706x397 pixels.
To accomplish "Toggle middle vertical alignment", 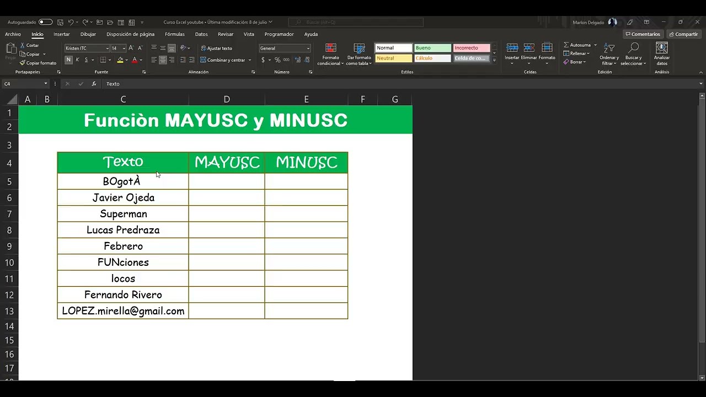I will click(163, 48).
